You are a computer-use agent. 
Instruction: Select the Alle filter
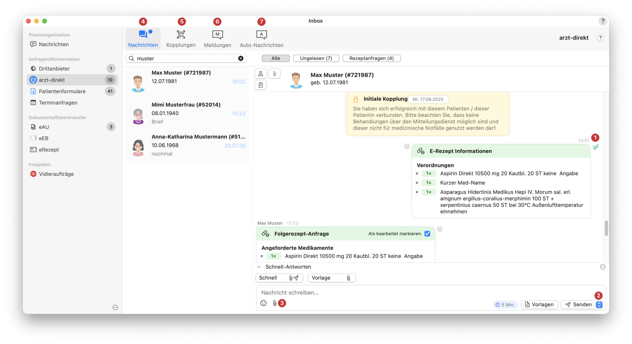pyautogui.click(x=276, y=58)
